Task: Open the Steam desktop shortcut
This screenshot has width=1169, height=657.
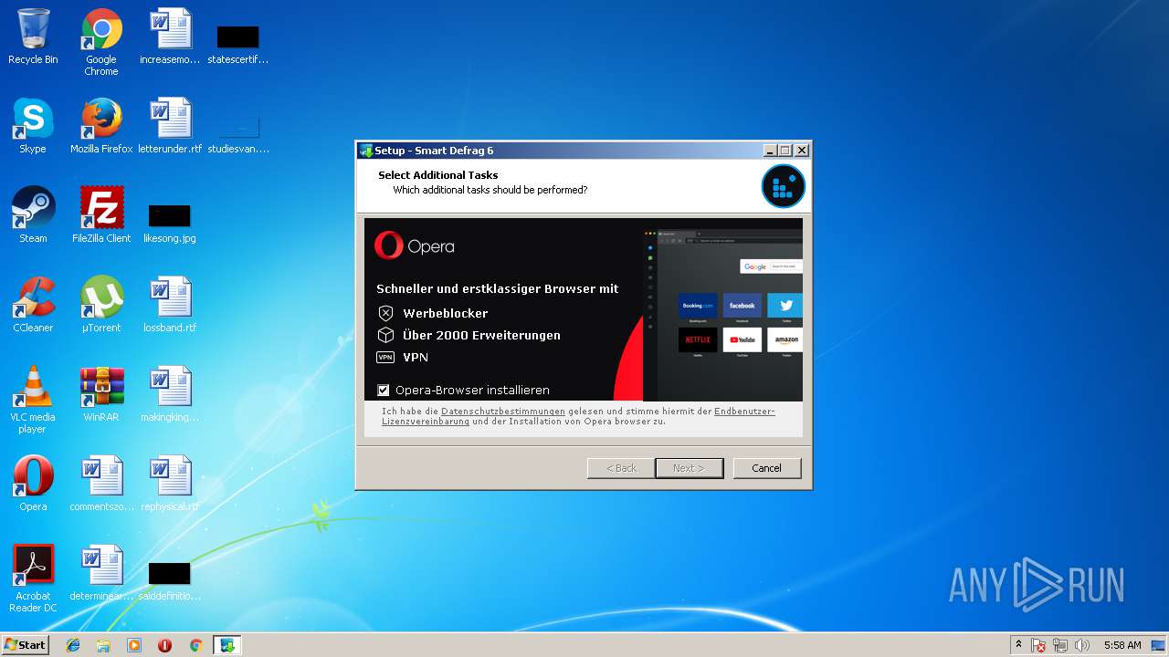Action: click(x=33, y=215)
